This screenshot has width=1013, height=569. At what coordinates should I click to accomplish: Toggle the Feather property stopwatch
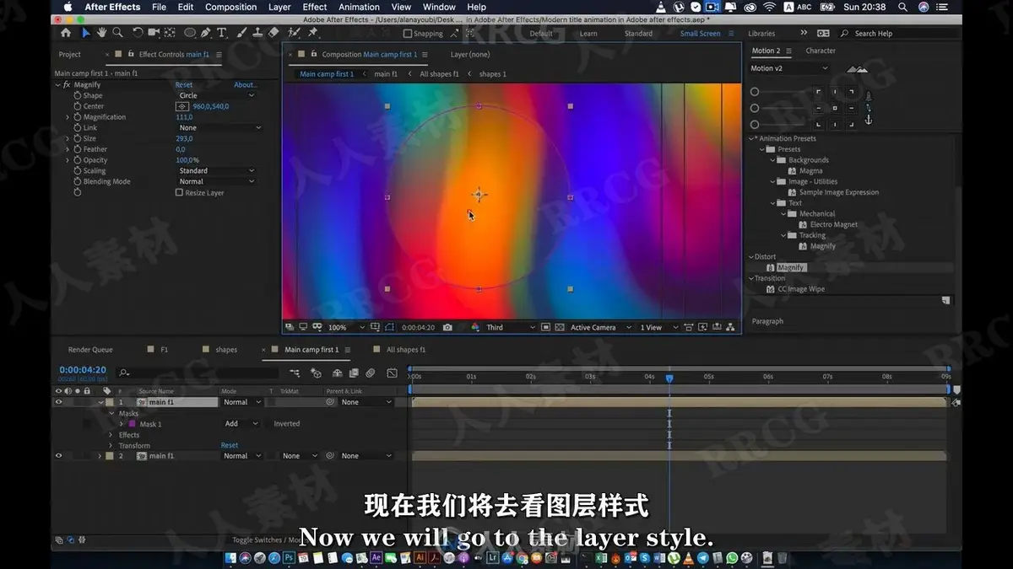coord(78,149)
